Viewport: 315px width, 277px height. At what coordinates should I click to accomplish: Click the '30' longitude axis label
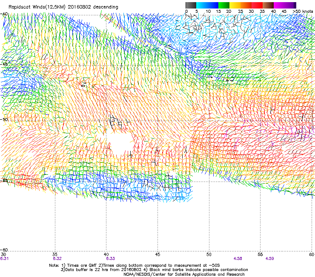3,254
